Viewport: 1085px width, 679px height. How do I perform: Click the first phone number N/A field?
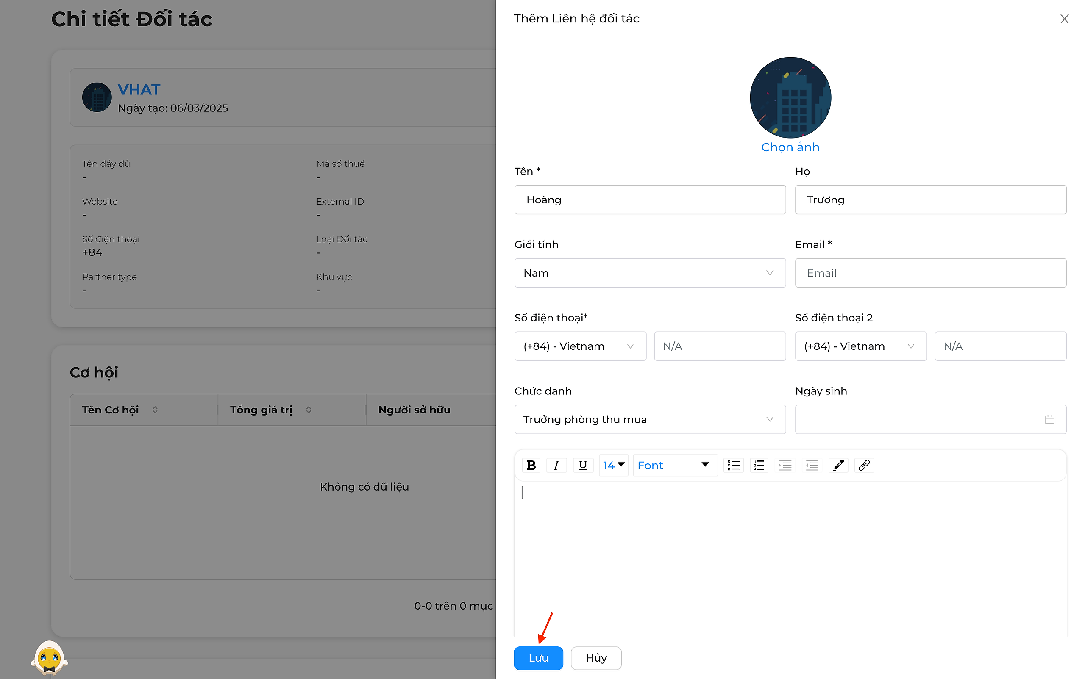pos(720,346)
